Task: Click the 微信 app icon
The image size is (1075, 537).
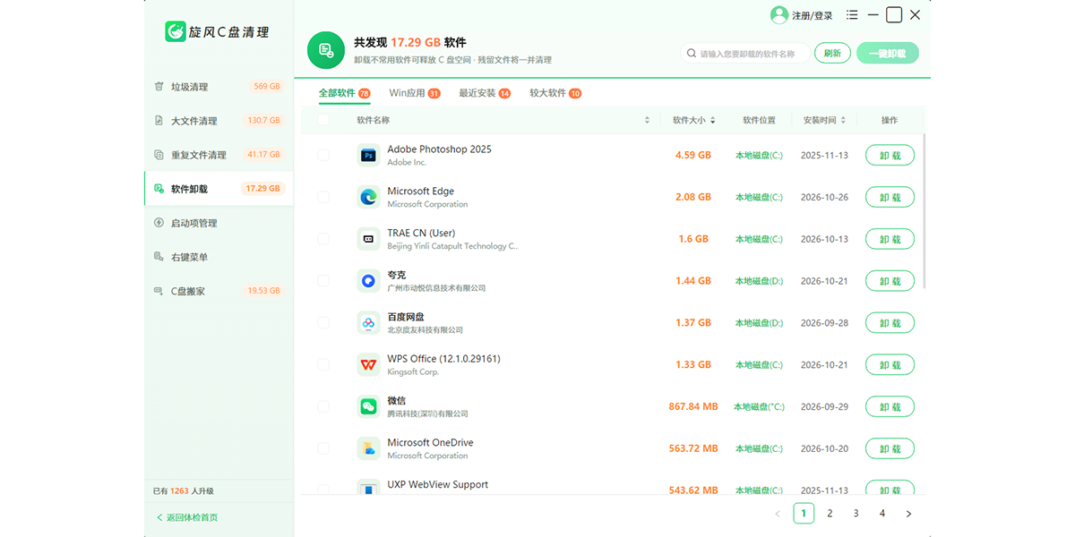Action: pyautogui.click(x=368, y=406)
